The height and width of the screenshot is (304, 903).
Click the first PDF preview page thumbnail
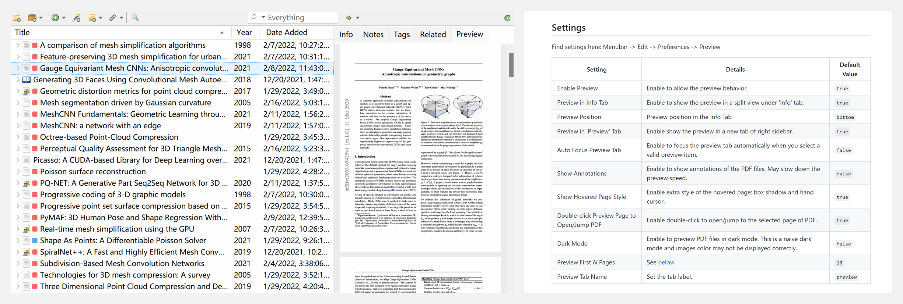pos(420,148)
